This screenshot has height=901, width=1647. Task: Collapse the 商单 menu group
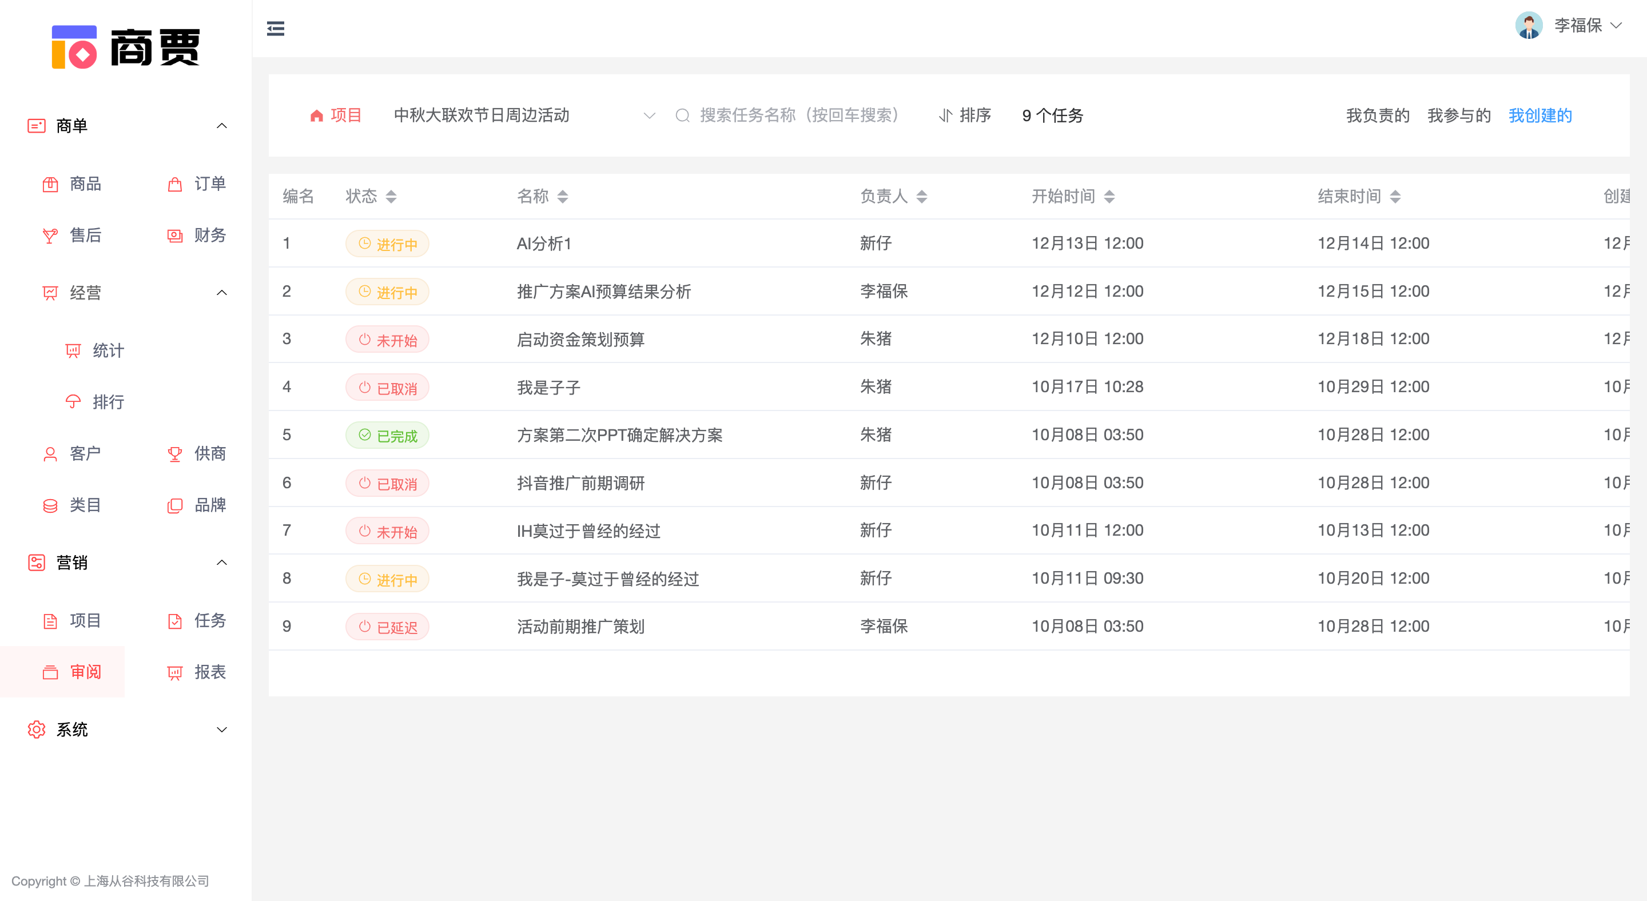click(x=222, y=125)
